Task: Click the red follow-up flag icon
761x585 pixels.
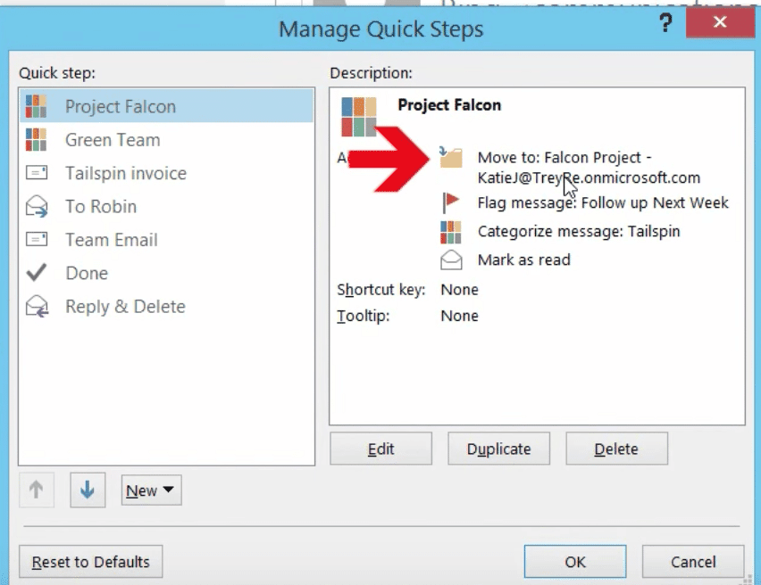Action: 451,203
